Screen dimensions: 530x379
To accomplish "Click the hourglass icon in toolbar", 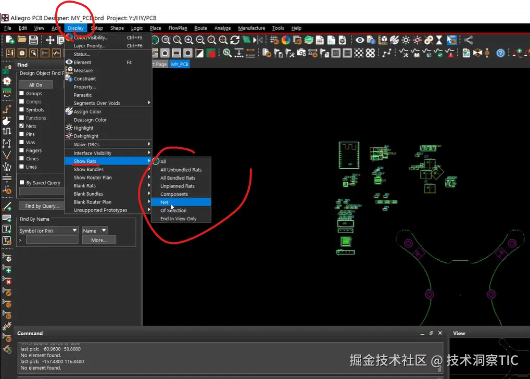I will point(439,40).
